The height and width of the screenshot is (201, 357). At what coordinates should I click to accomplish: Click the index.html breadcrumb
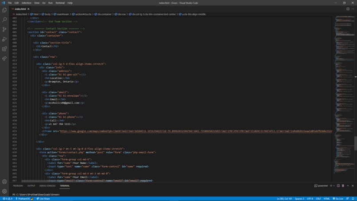click(x=21, y=14)
